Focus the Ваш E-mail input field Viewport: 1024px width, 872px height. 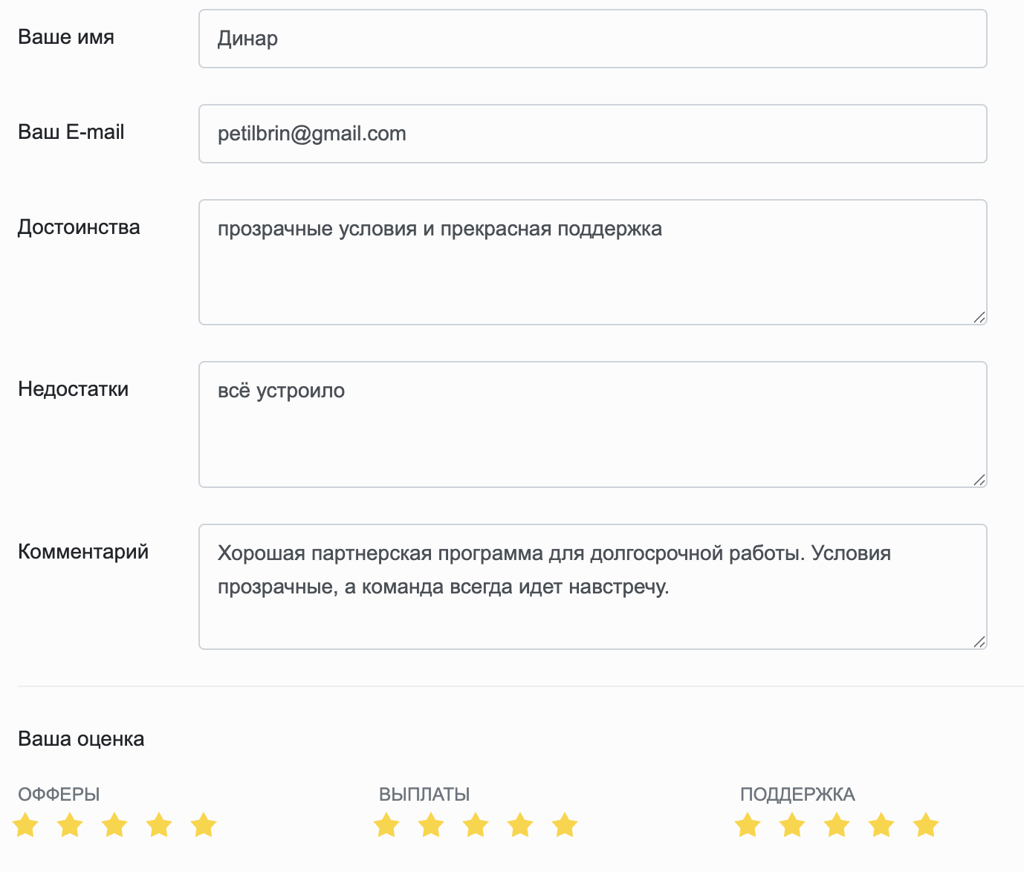click(x=593, y=134)
